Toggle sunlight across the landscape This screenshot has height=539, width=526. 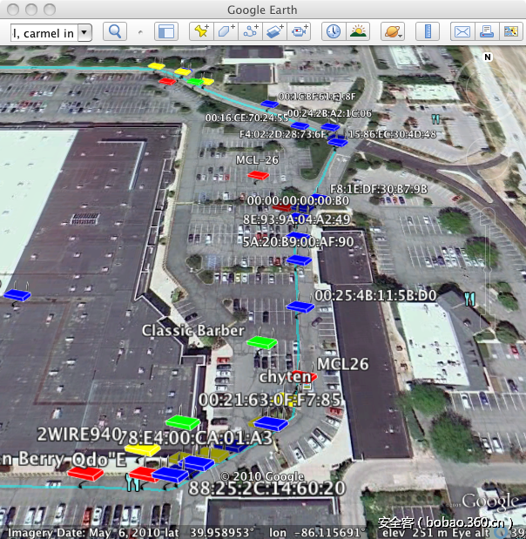click(x=358, y=32)
